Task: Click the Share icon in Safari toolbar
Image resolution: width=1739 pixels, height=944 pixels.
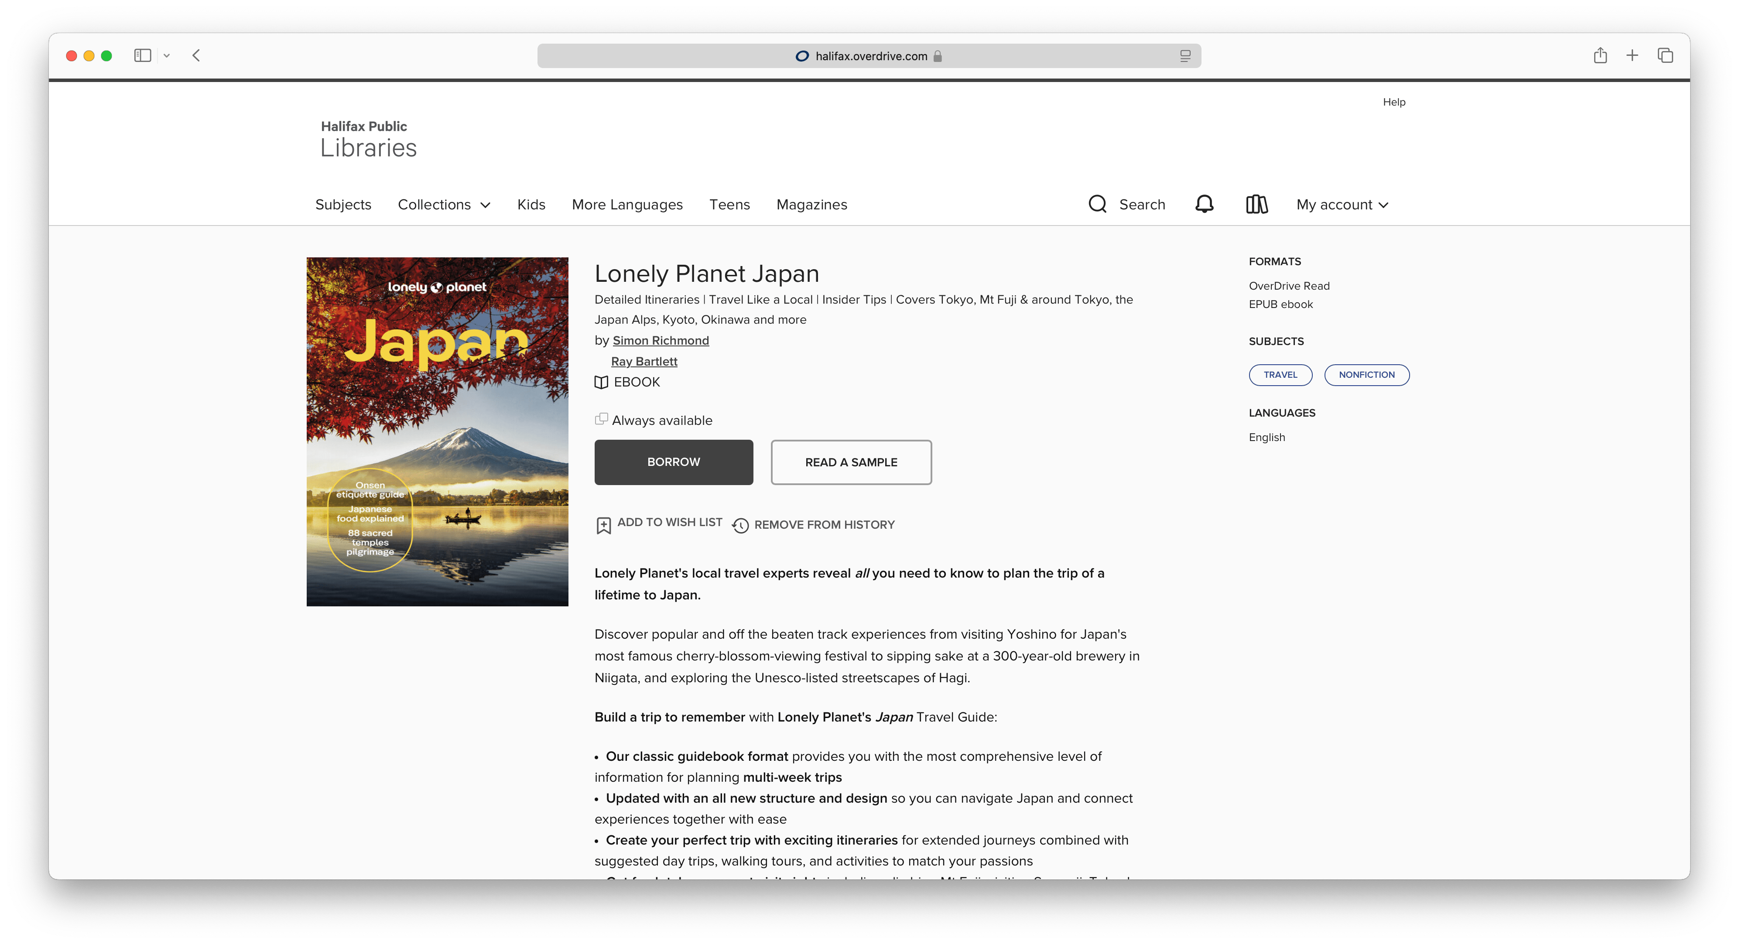Action: click(1600, 55)
